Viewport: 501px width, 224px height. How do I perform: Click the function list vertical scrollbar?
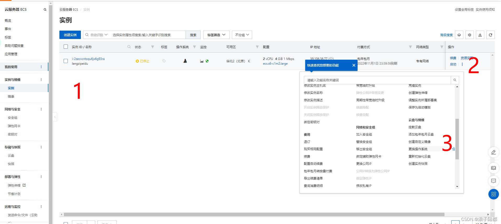457,139
